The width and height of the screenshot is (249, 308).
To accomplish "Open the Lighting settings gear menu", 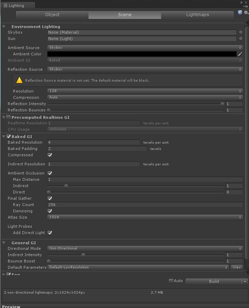I will click(x=246, y=13).
